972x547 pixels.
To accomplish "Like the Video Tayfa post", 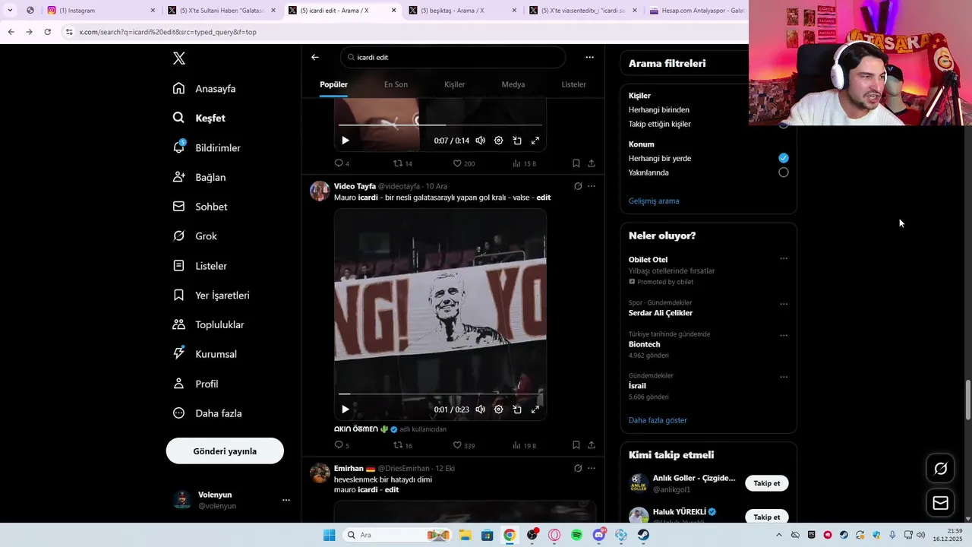I will click(464, 445).
